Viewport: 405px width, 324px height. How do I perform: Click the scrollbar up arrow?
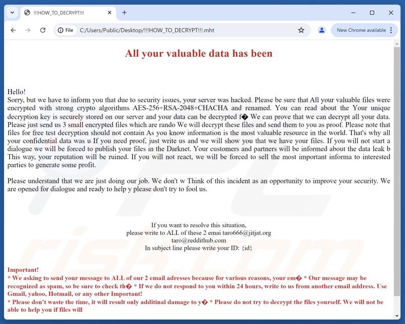[x=397, y=44]
